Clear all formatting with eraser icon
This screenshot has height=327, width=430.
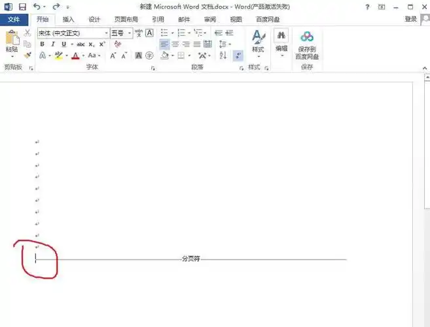(118, 44)
